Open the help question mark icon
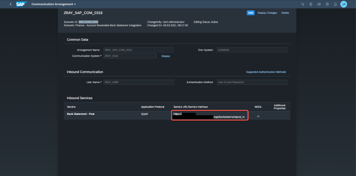 [x=327, y=4]
